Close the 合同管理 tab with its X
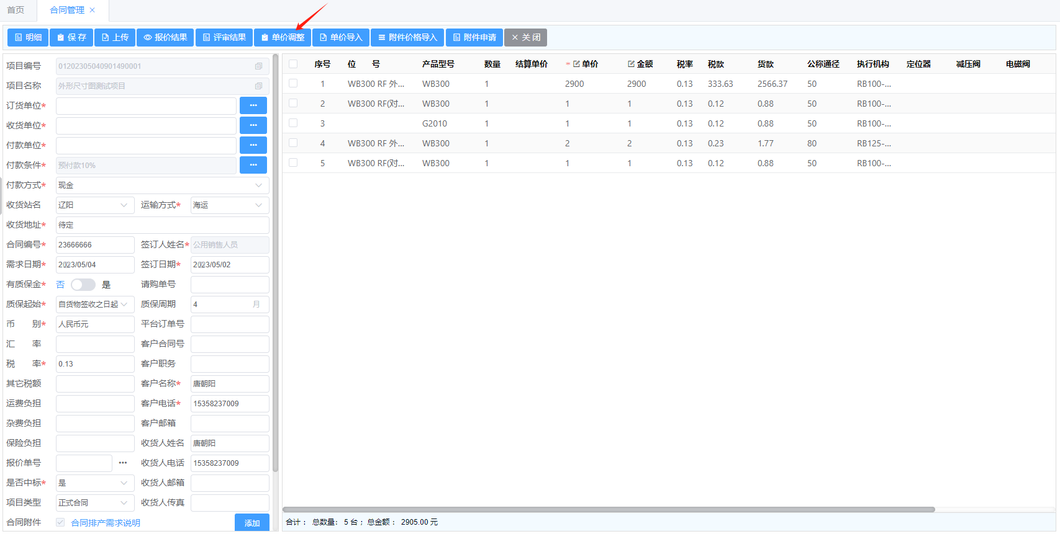1060x534 pixels. click(93, 10)
